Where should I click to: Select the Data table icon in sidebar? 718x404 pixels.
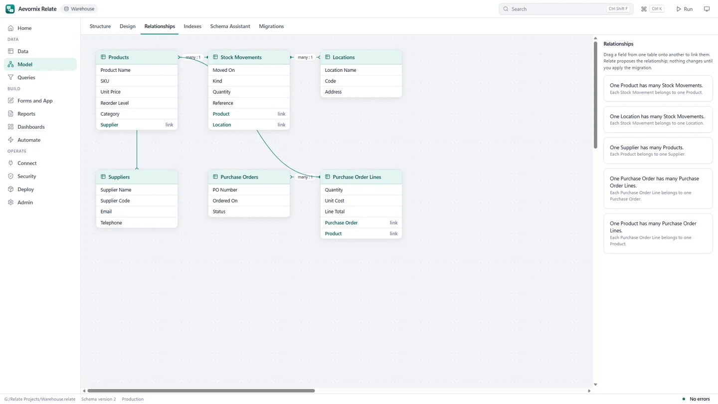(10, 51)
